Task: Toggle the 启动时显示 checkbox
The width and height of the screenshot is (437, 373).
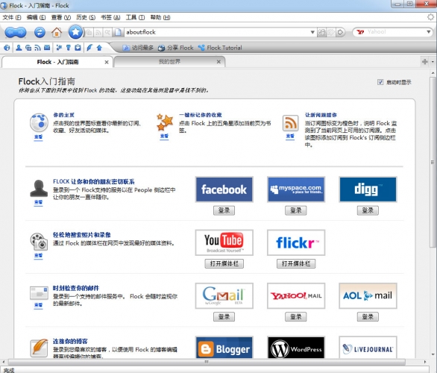Action: point(380,82)
